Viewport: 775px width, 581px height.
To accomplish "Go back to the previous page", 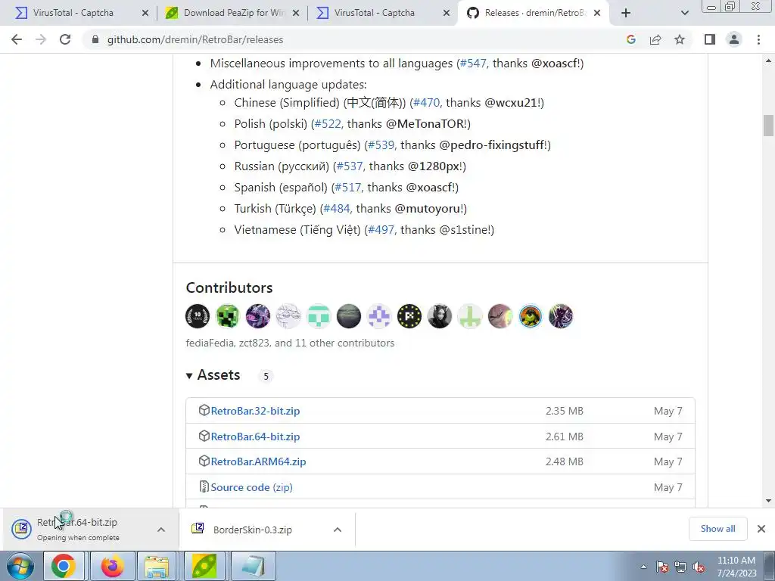I will coord(17,39).
